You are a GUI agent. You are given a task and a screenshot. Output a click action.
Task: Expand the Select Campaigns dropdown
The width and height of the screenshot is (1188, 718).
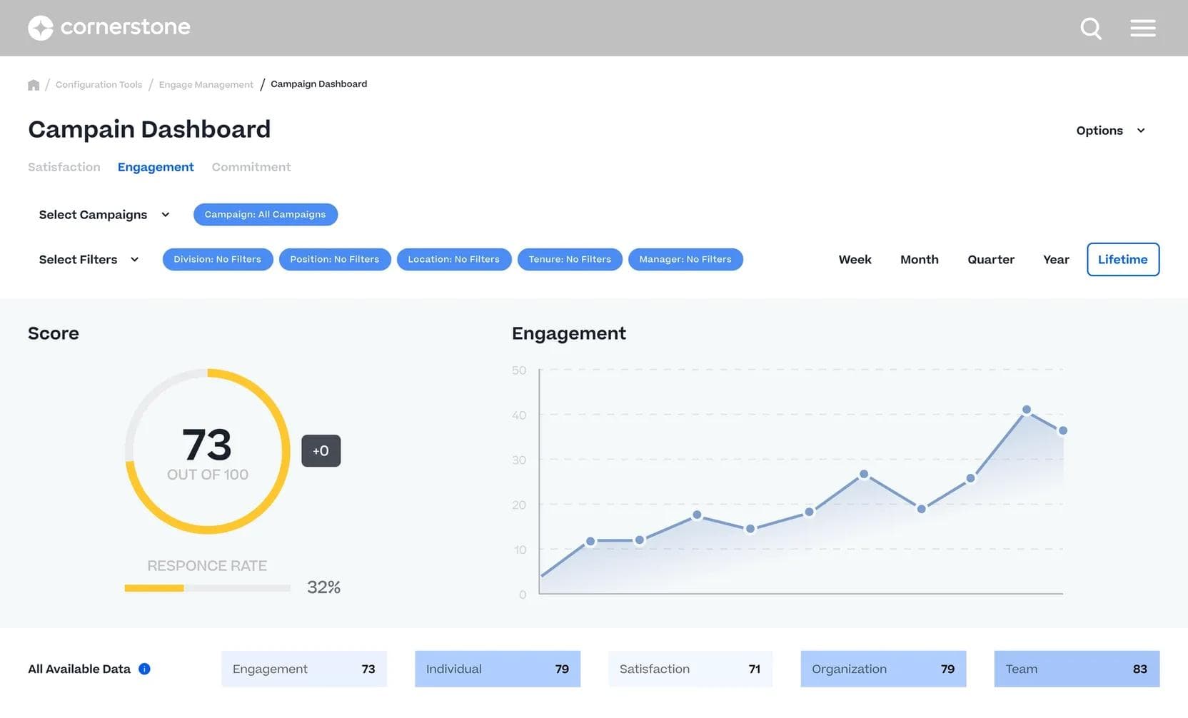coord(104,214)
